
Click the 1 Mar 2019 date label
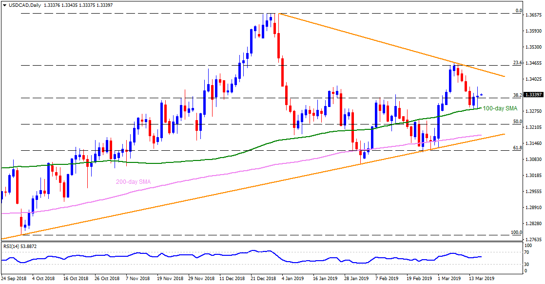pos(449,279)
